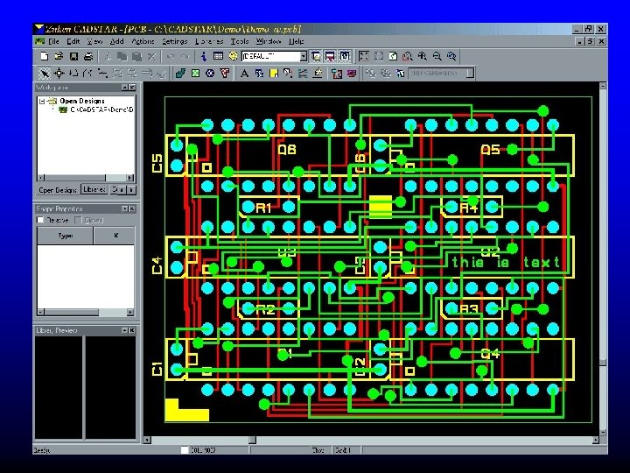
Task: Click the R1 resistor label on the board
Action: click(263, 208)
